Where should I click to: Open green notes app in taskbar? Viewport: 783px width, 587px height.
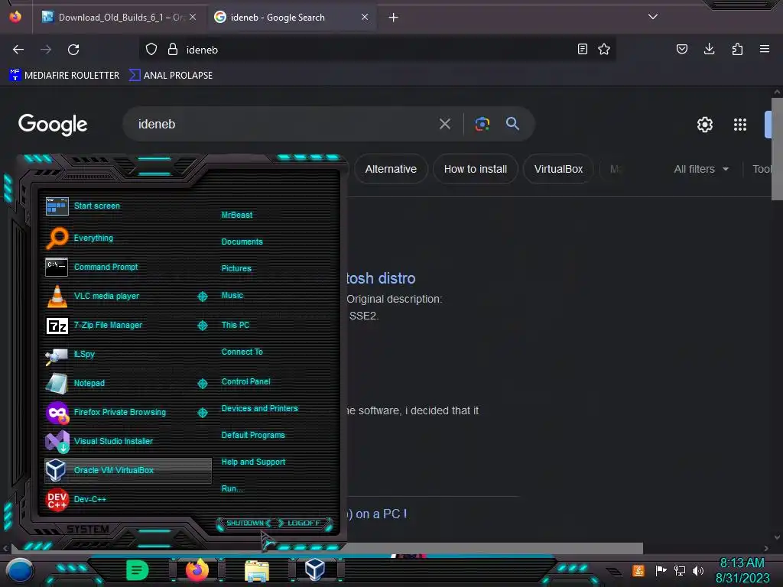tap(138, 570)
